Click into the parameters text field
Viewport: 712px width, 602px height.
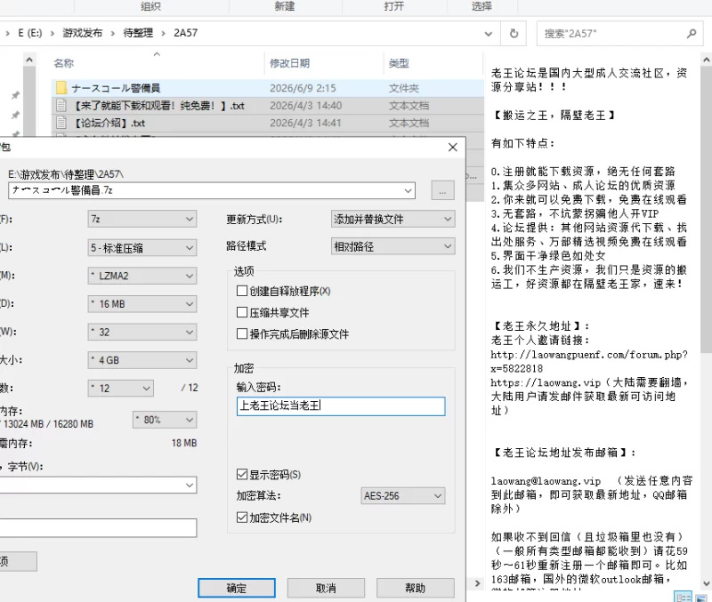[x=98, y=528]
